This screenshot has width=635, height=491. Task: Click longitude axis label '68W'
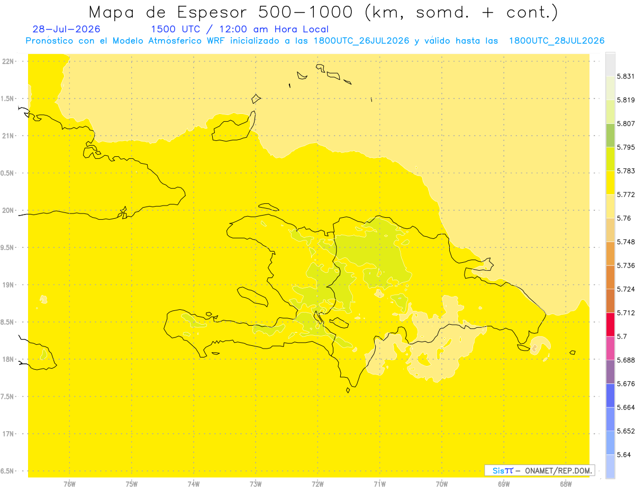click(x=566, y=484)
